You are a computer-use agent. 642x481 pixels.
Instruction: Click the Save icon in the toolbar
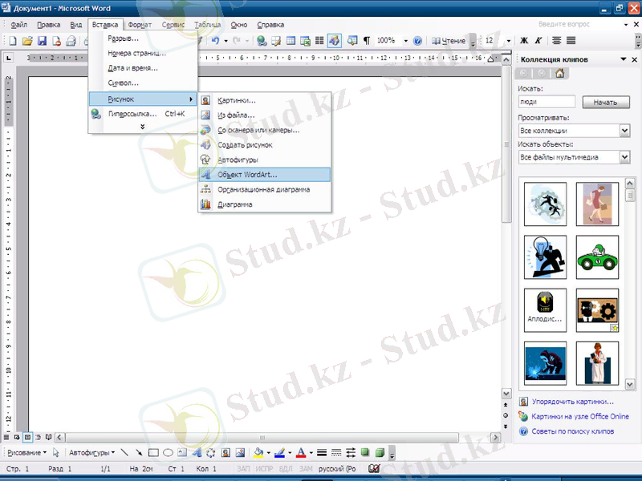click(x=41, y=40)
